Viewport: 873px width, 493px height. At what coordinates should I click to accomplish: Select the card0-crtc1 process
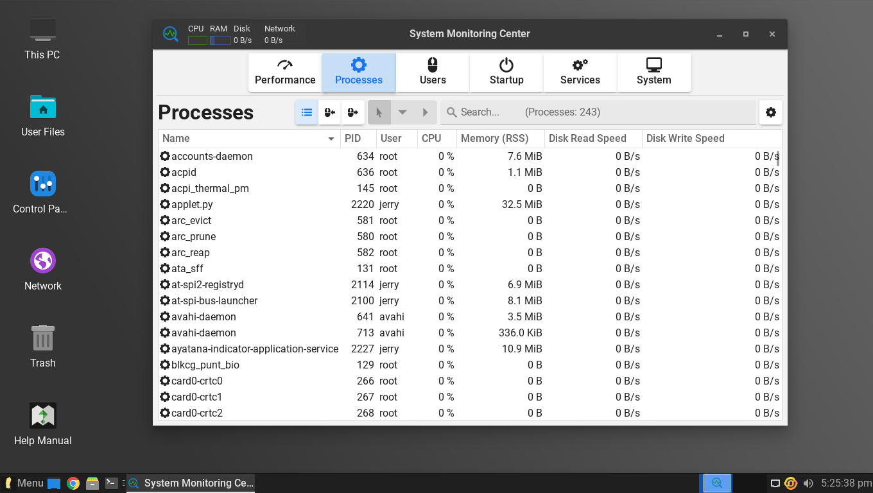[x=470, y=397]
